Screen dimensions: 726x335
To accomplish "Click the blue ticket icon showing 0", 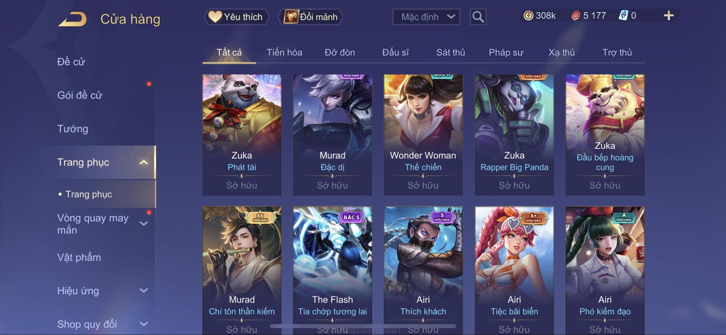I will point(623,16).
